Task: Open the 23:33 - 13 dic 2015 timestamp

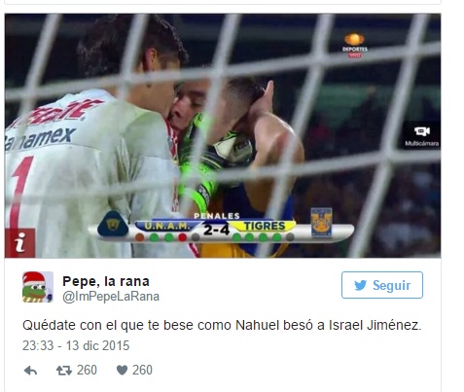Action: point(76,345)
